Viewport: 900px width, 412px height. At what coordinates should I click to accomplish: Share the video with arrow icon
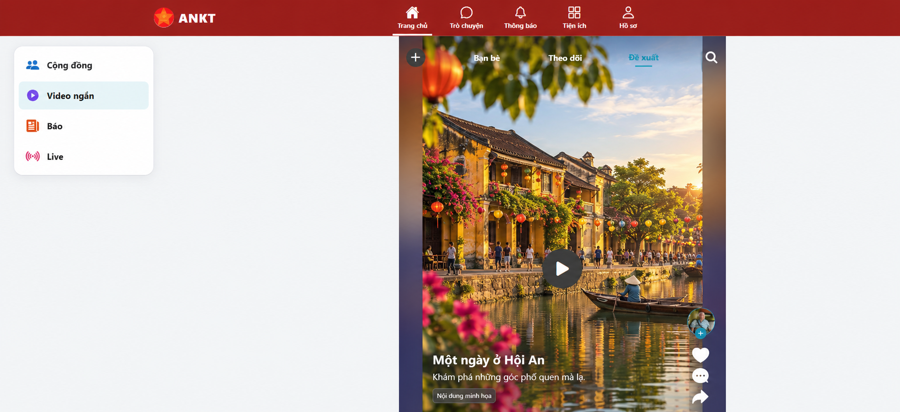pos(700,397)
